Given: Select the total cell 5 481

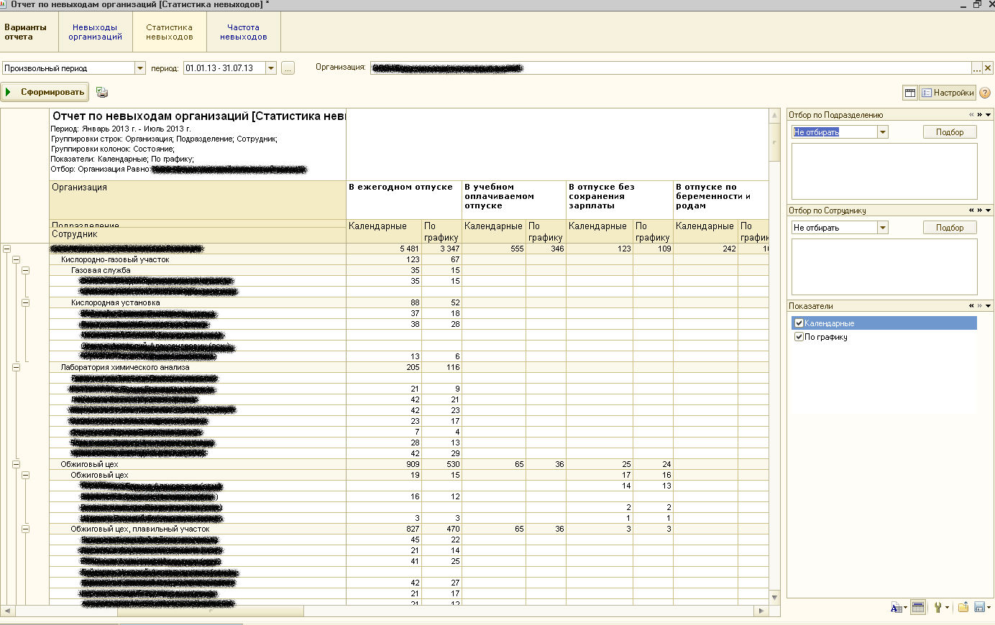Looking at the screenshot, I should [384, 249].
